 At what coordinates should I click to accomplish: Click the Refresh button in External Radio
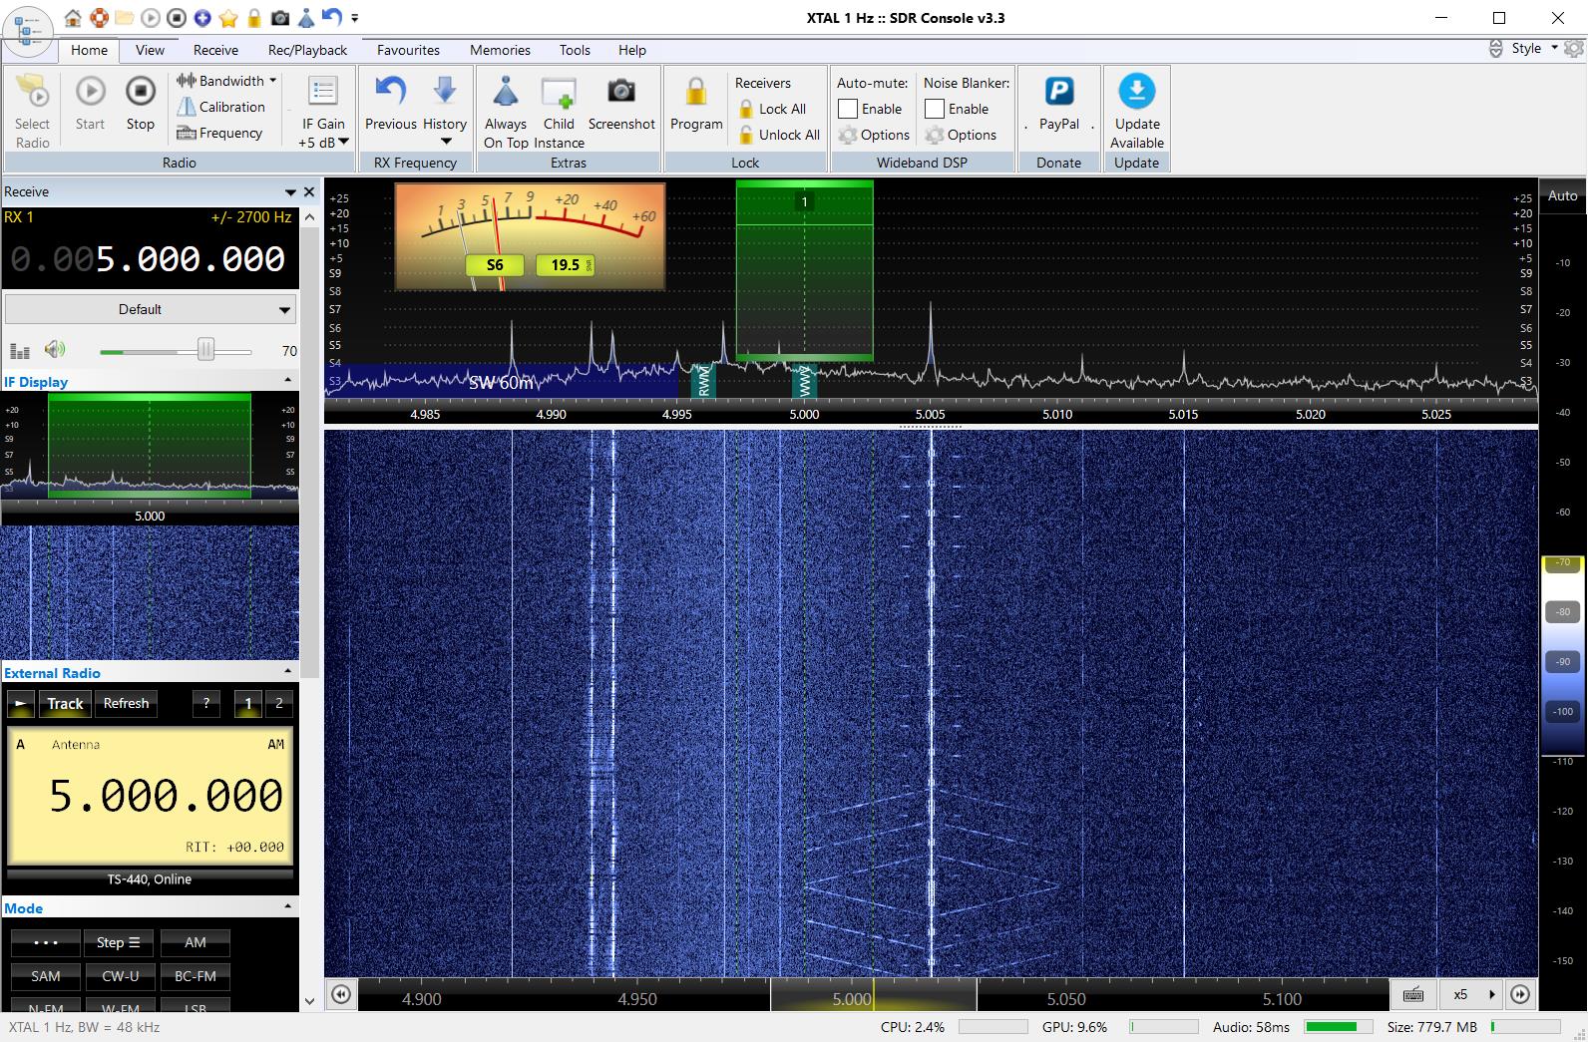[x=126, y=703]
